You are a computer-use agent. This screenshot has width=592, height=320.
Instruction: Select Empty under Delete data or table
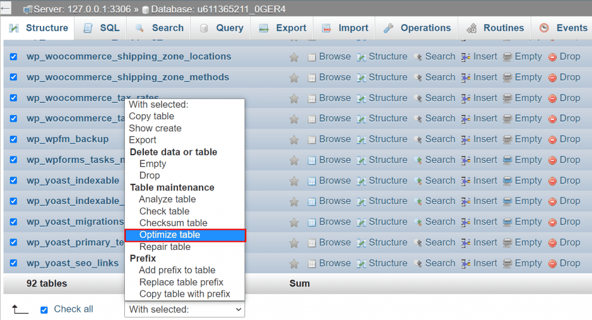coord(153,164)
